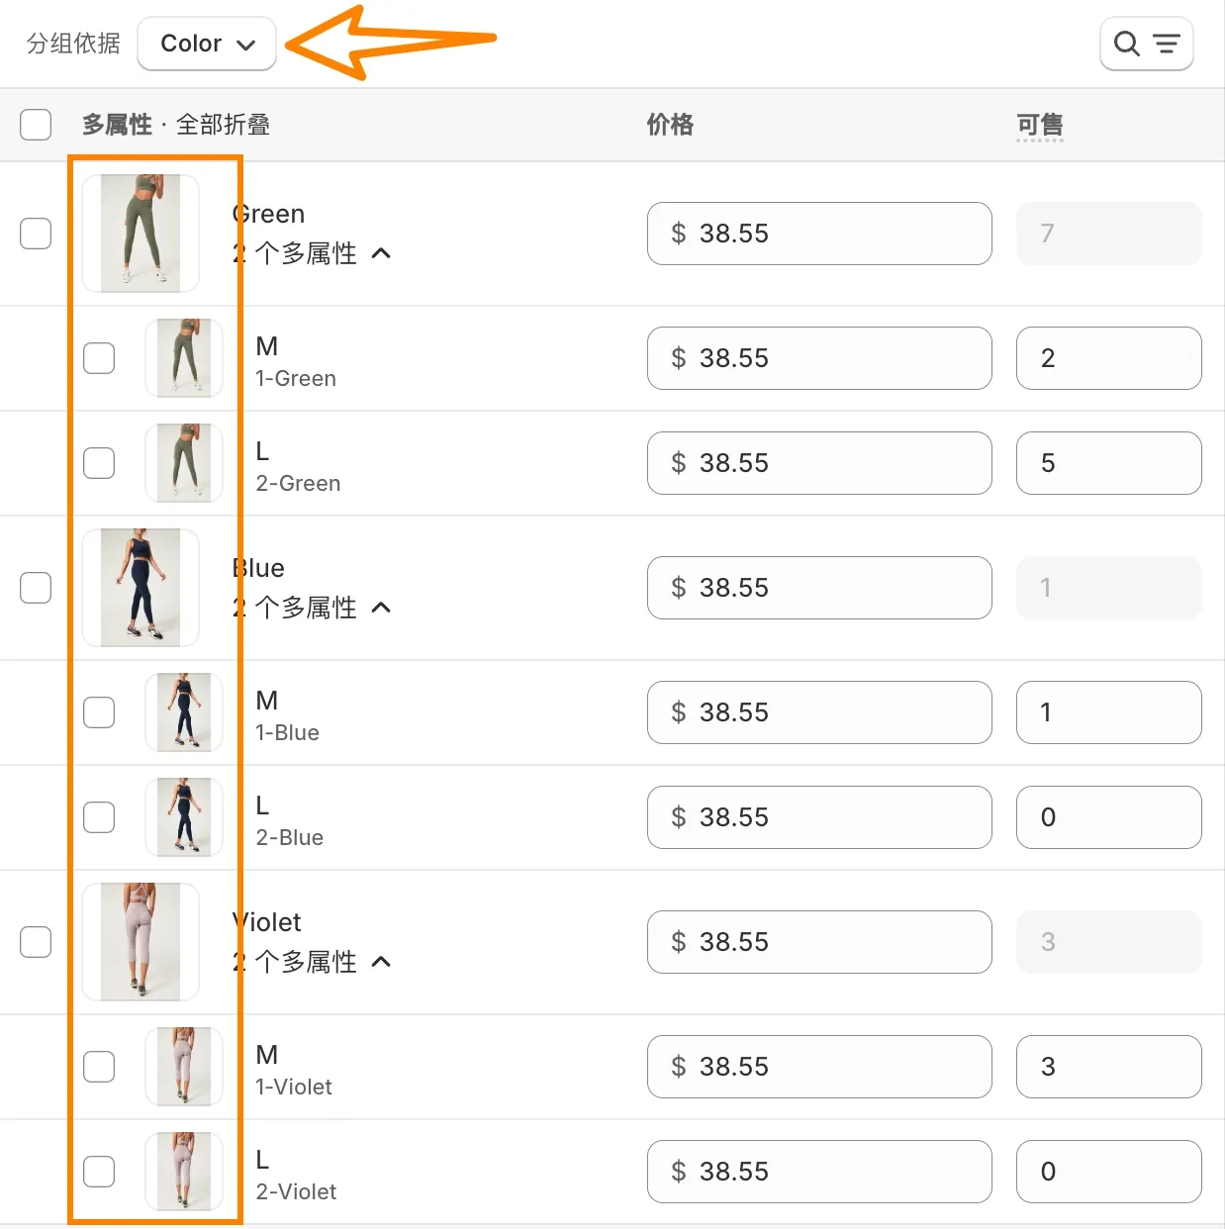Click the M 1-Violet variant thumbnail
This screenshot has width=1225, height=1229.
[x=184, y=1067]
